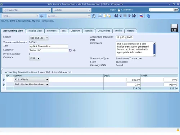Viewport: 180px width, 135px height.
Task: Open the list view icon
Action: click(125, 16)
